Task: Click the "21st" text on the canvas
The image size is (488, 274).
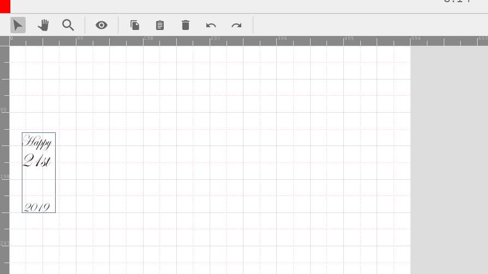Action: tap(37, 161)
